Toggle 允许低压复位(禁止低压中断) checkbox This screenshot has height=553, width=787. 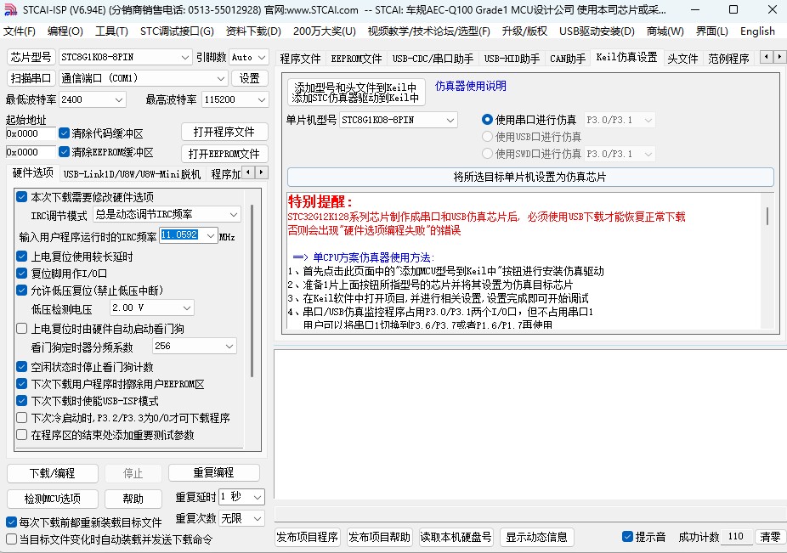[21, 290]
